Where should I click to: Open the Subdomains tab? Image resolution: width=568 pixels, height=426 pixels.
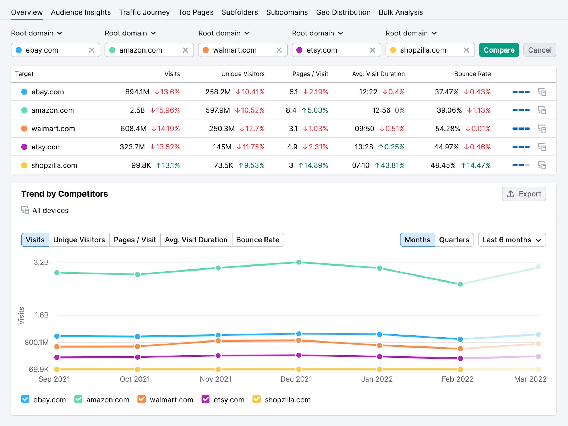tap(287, 12)
